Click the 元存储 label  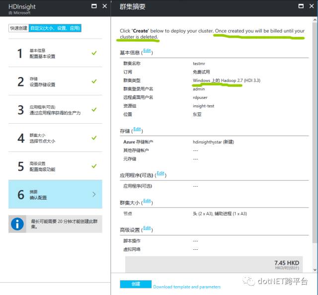(x=130, y=159)
